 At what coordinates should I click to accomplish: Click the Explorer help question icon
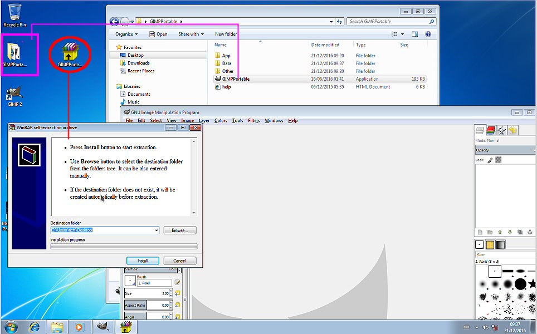point(428,34)
